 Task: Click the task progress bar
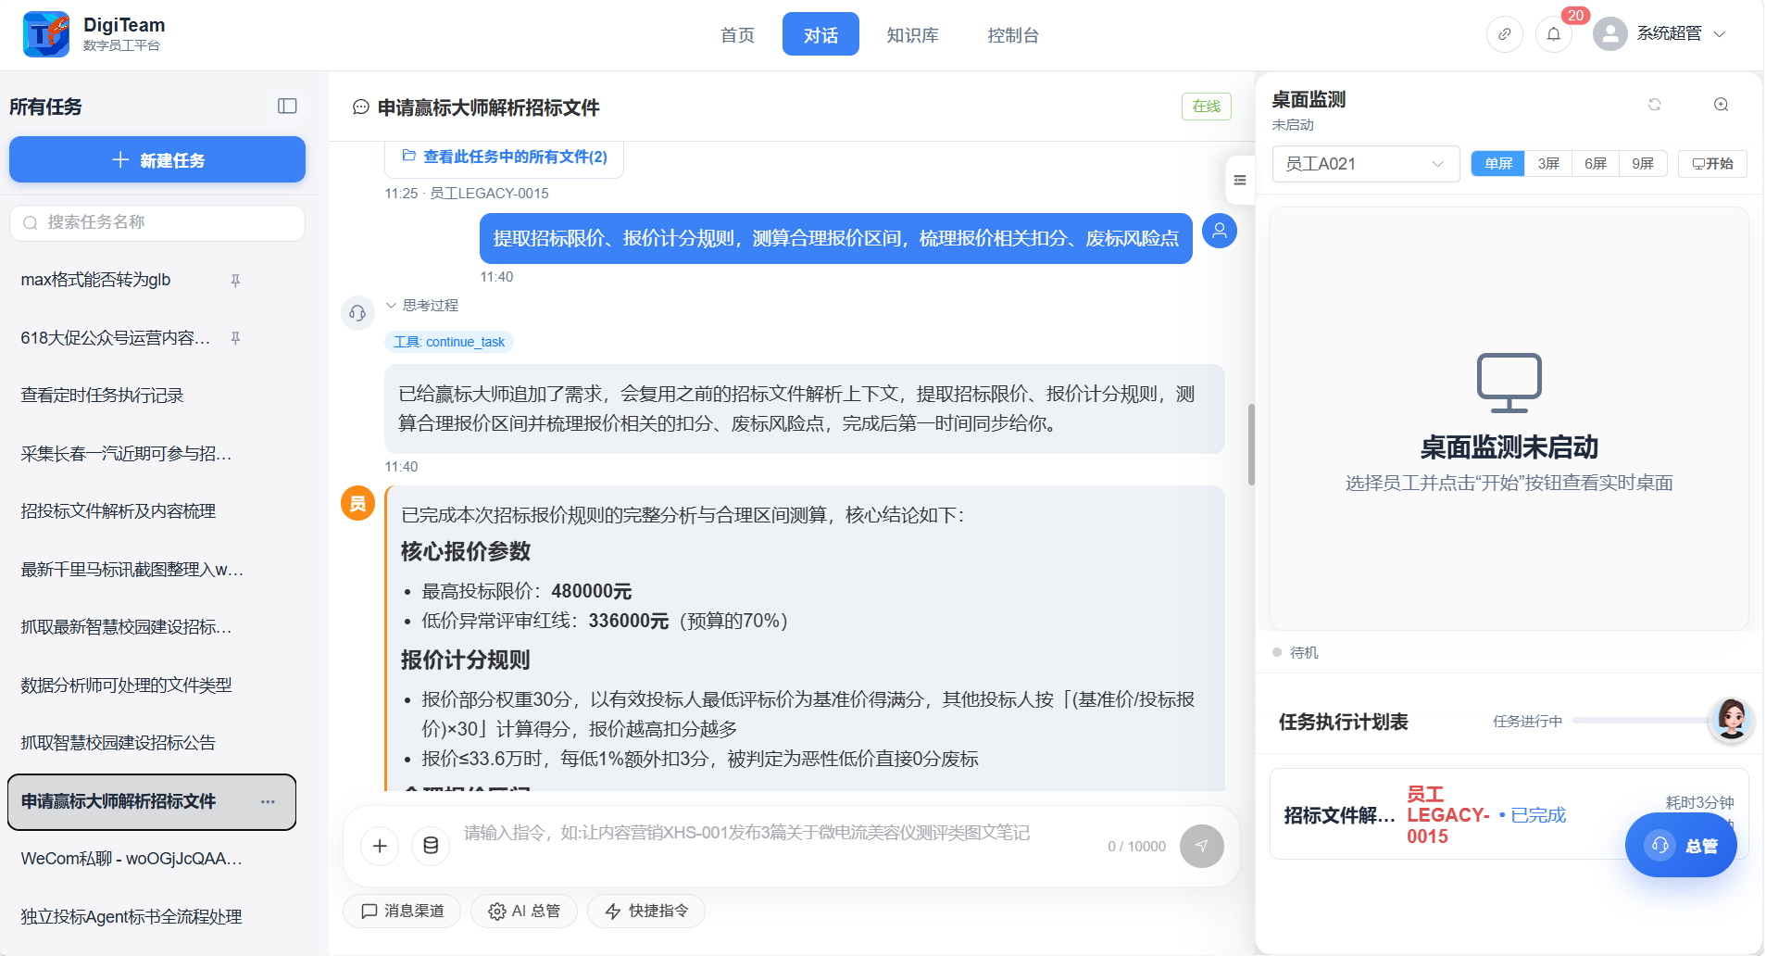point(1639,720)
